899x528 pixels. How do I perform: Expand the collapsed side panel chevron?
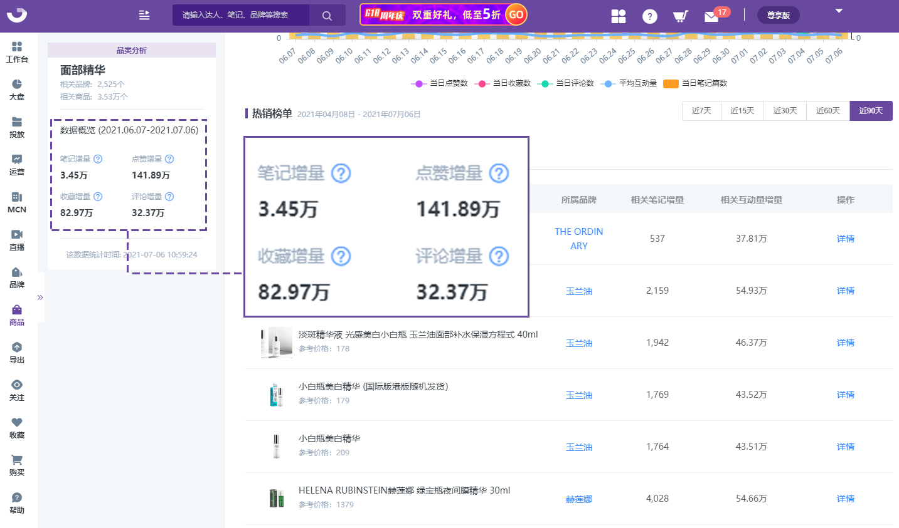[40, 298]
